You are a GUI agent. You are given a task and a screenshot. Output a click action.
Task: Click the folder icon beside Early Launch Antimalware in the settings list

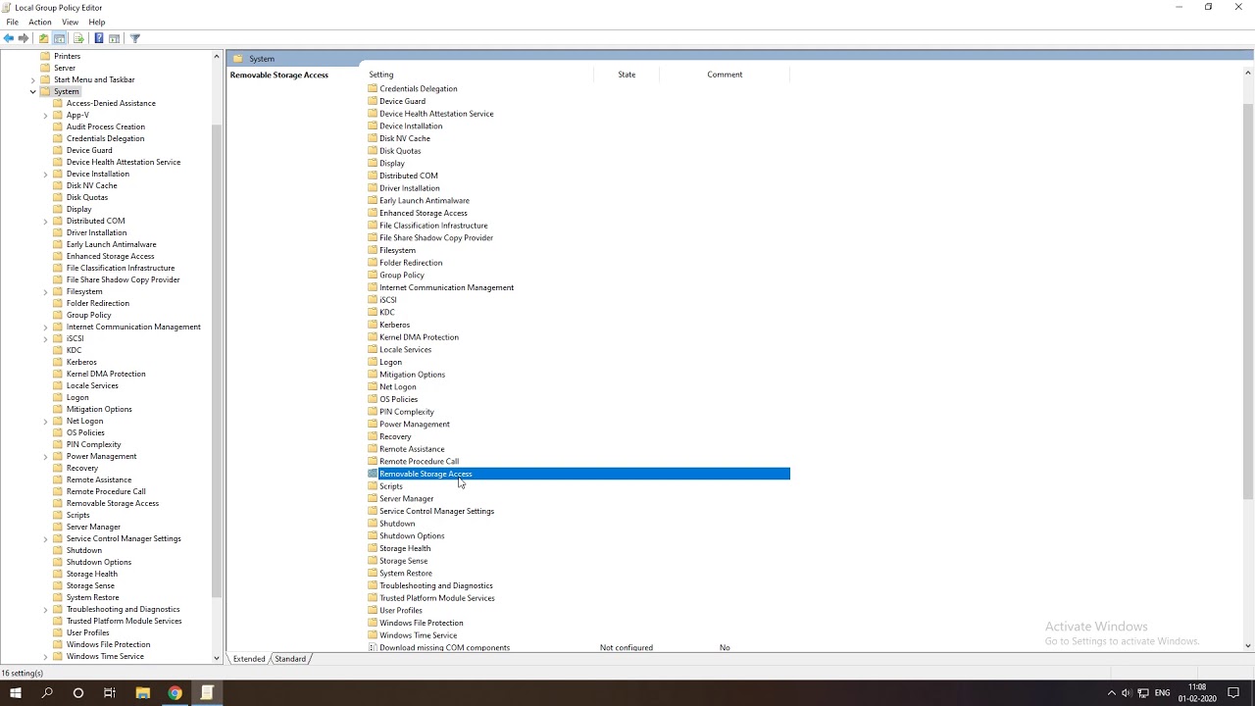pos(373,200)
